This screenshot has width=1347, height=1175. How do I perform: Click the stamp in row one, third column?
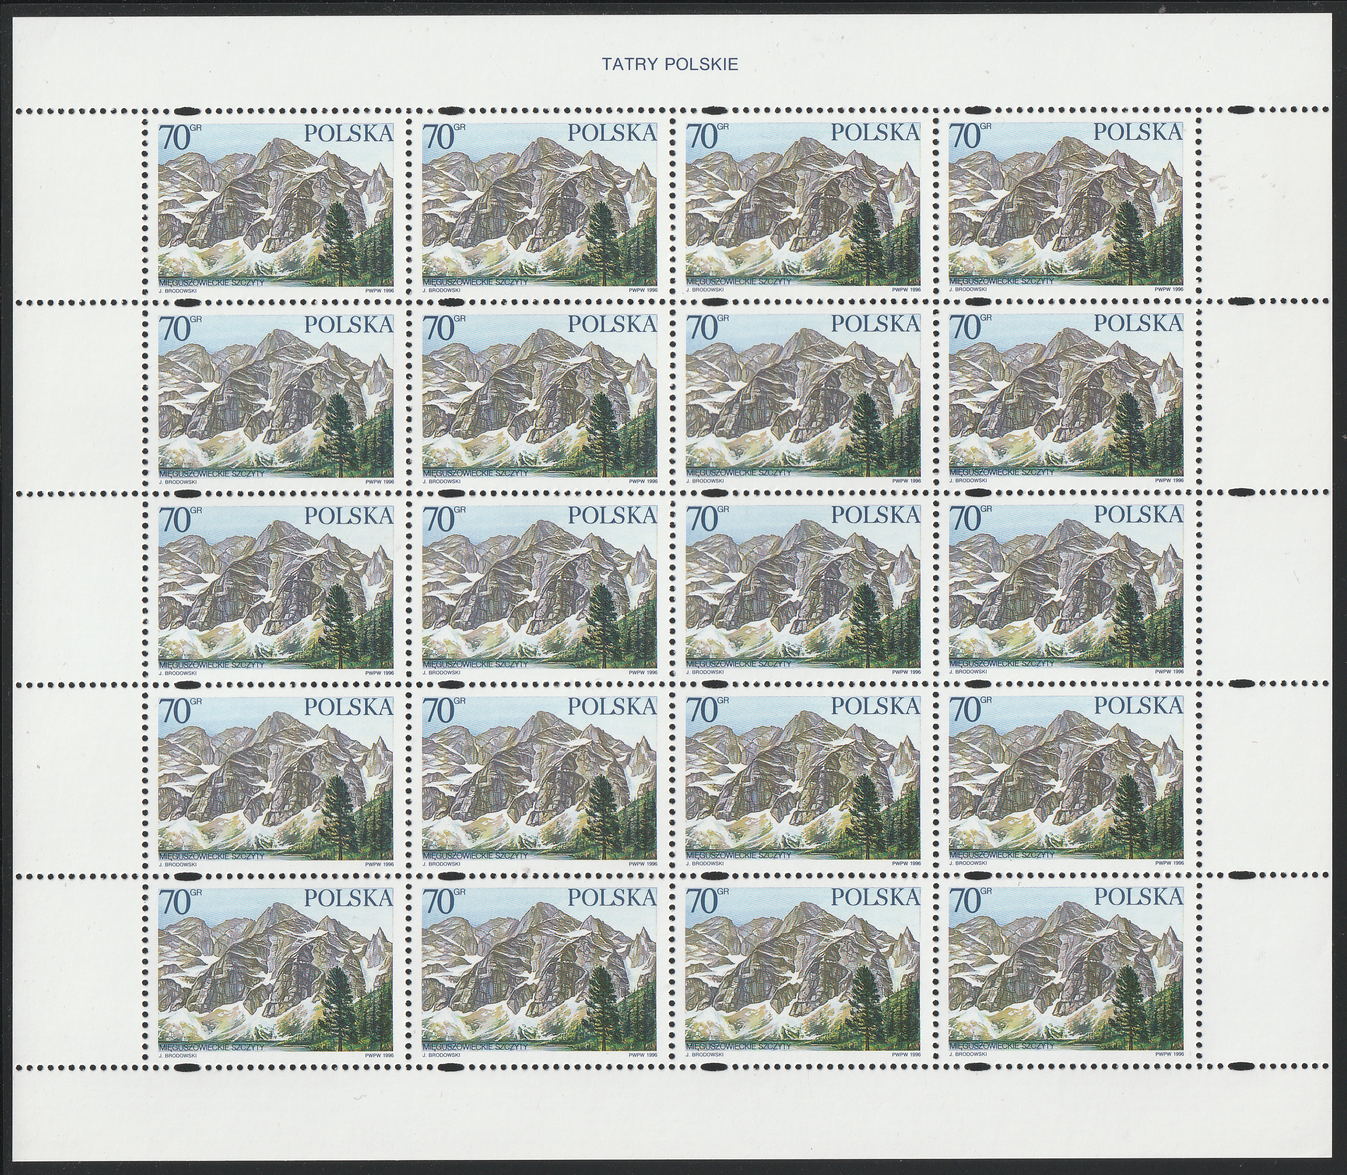coord(802,204)
